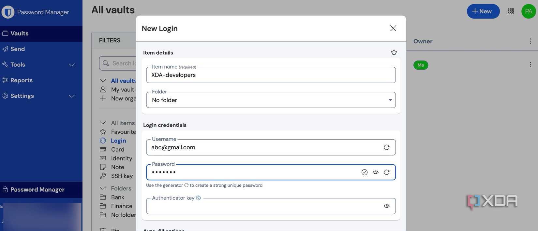The height and width of the screenshot is (231, 538).
Task: Click the favorite star icon in Item details
Action: (394, 52)
